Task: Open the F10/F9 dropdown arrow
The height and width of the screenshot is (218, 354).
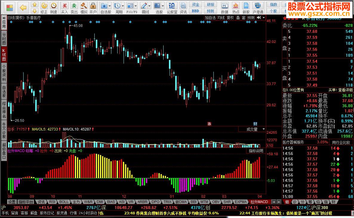Action: click(136, 6)
